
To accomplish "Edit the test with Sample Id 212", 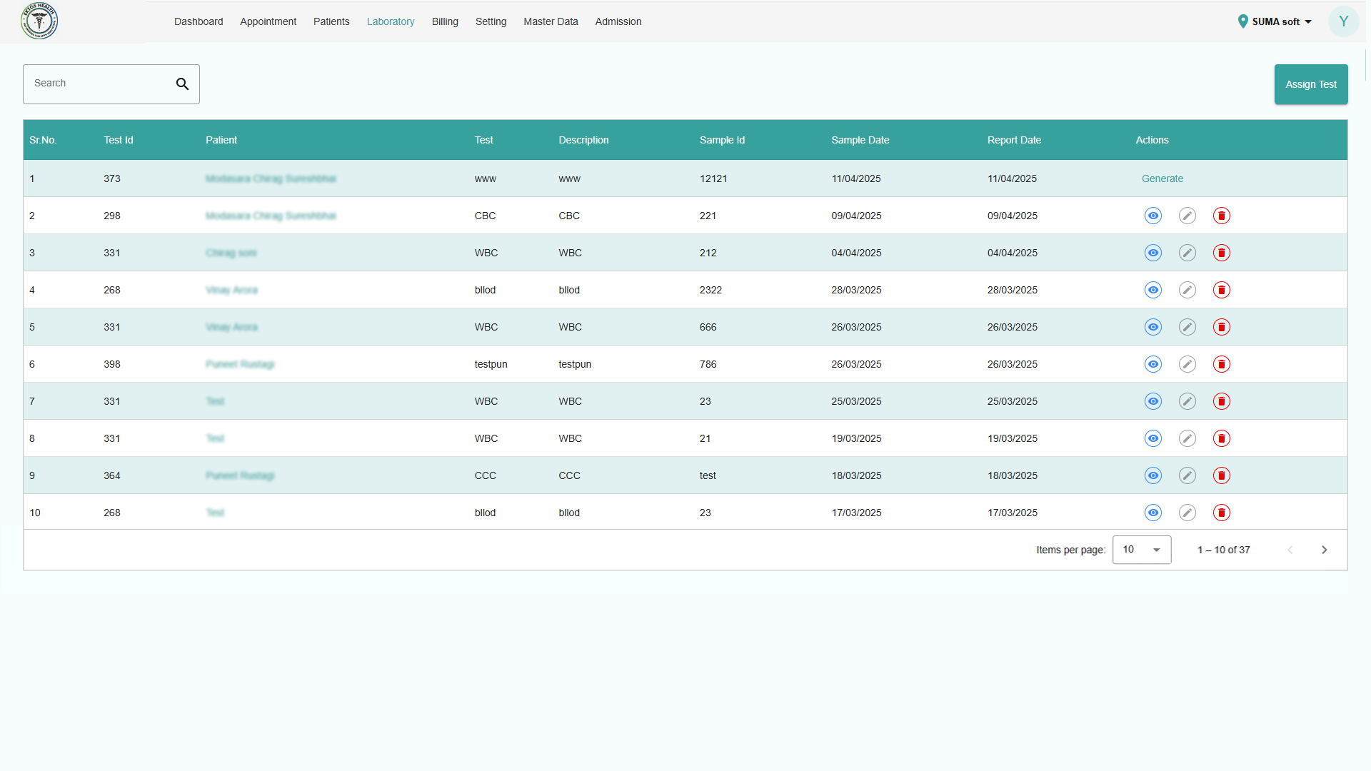I will pyautogui.click(x=1187, y=253).
